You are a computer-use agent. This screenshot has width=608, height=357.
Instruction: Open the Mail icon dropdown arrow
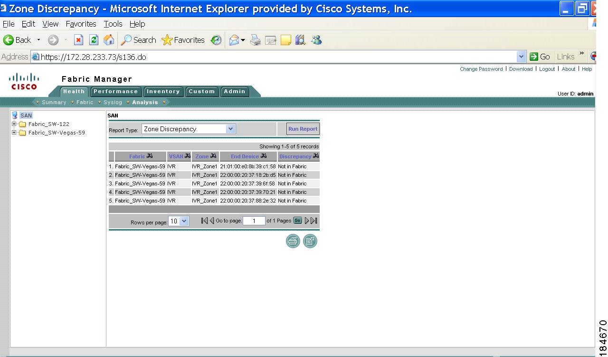[x=243, y=40]
